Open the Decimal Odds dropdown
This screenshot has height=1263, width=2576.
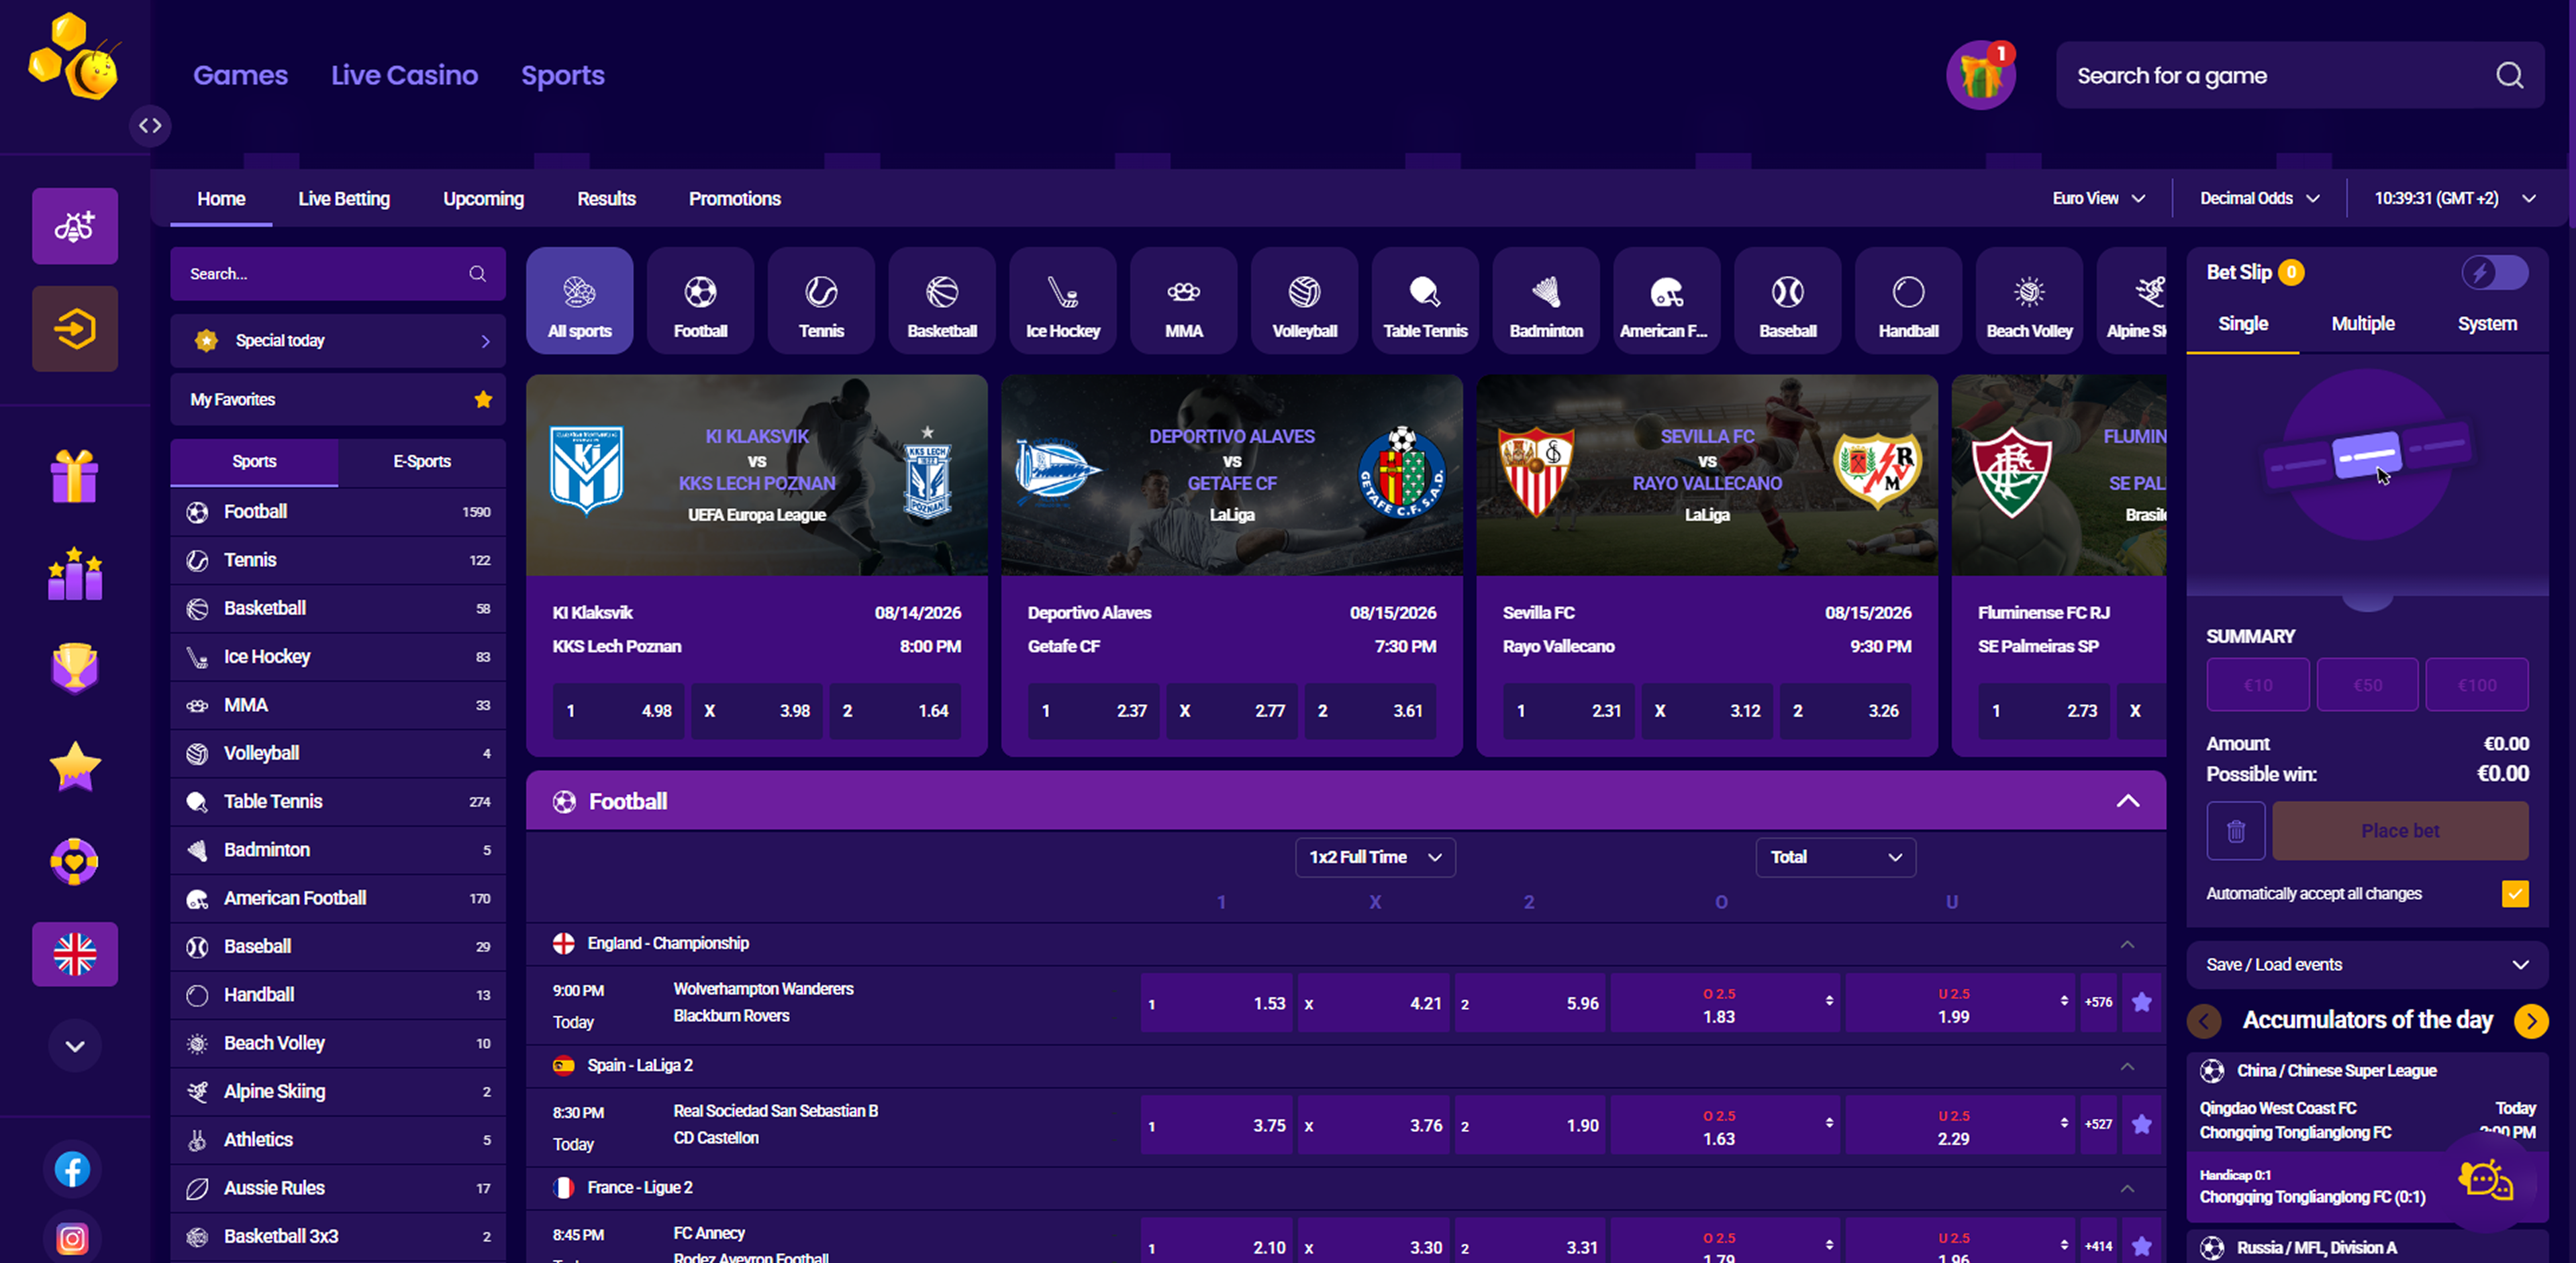click(x=2259, y=198)
